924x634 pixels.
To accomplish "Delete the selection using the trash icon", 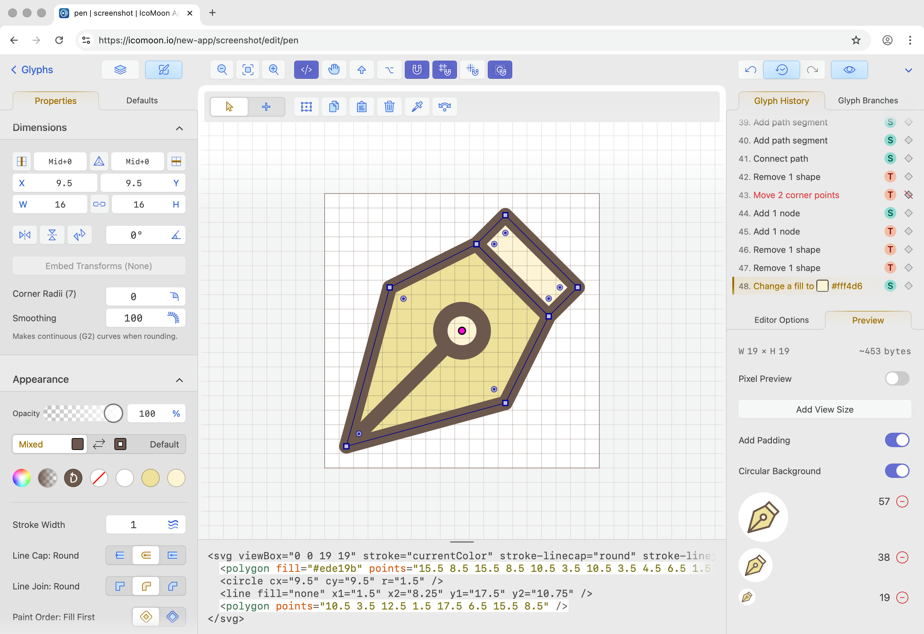I will point(389,106).
